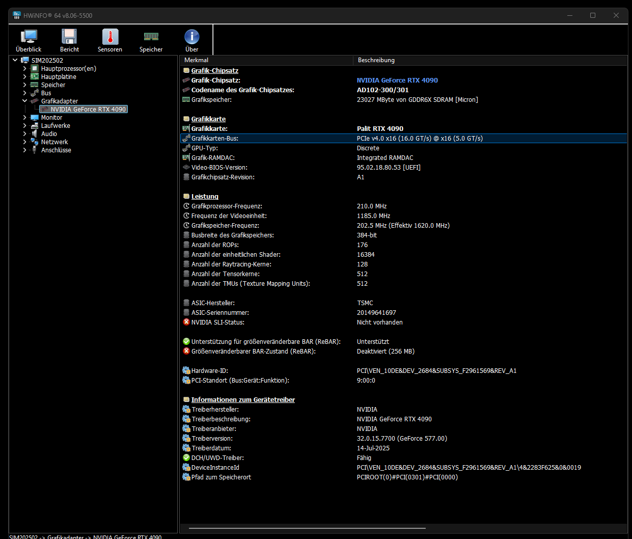Click the bus icon beside Bus tree node
Viewport: 632px width, 539px height.
click(x=35, y=93)
